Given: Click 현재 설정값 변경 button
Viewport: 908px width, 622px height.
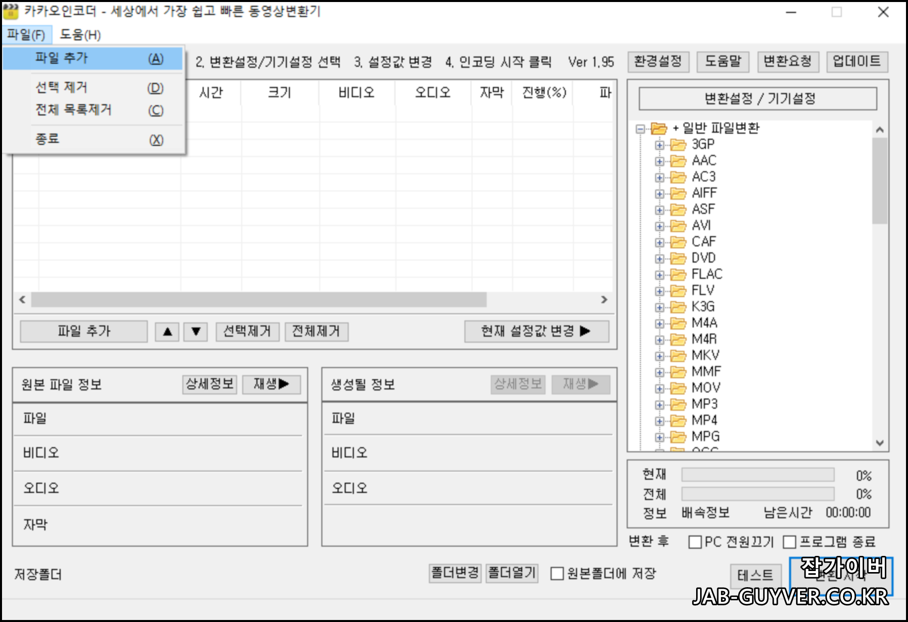Looking at the screenshot, I should (537, 331).
